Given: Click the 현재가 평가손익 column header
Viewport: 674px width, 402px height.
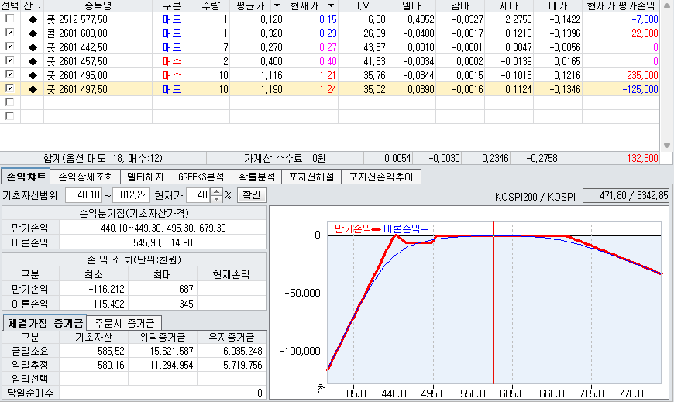Looking at the screenshot, I should 621,5.
